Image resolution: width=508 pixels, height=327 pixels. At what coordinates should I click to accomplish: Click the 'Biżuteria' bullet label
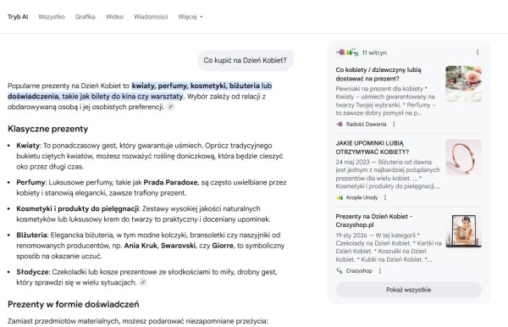point(32,235)
